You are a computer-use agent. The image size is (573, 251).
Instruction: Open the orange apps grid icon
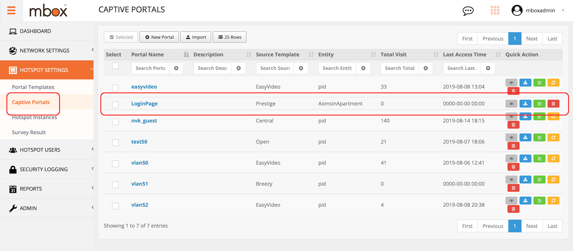pyautogui.click(x=495, y=10)
